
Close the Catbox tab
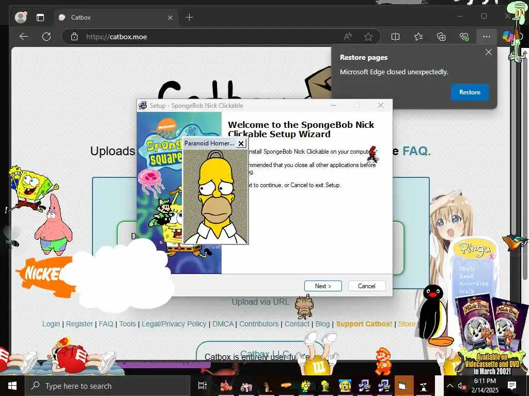click(170, 18)
